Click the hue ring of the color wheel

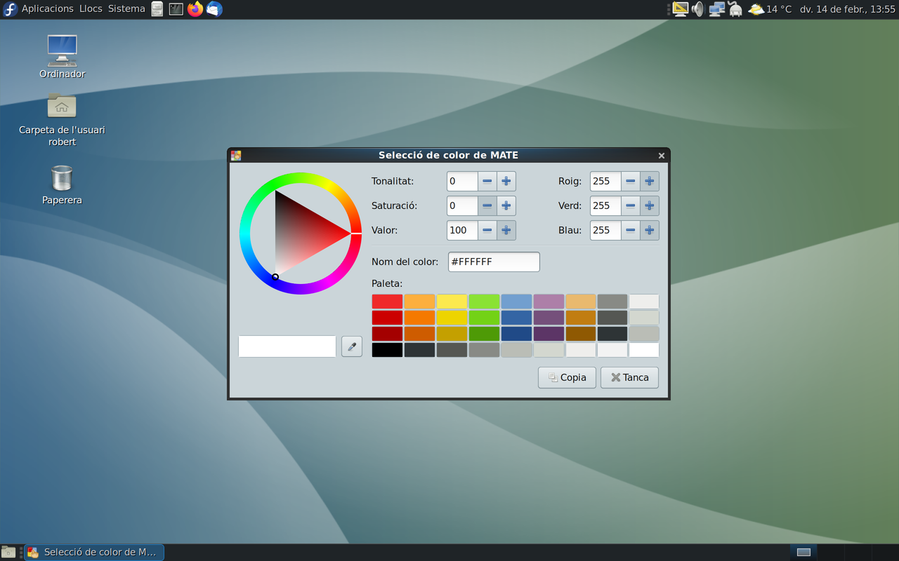301,178
